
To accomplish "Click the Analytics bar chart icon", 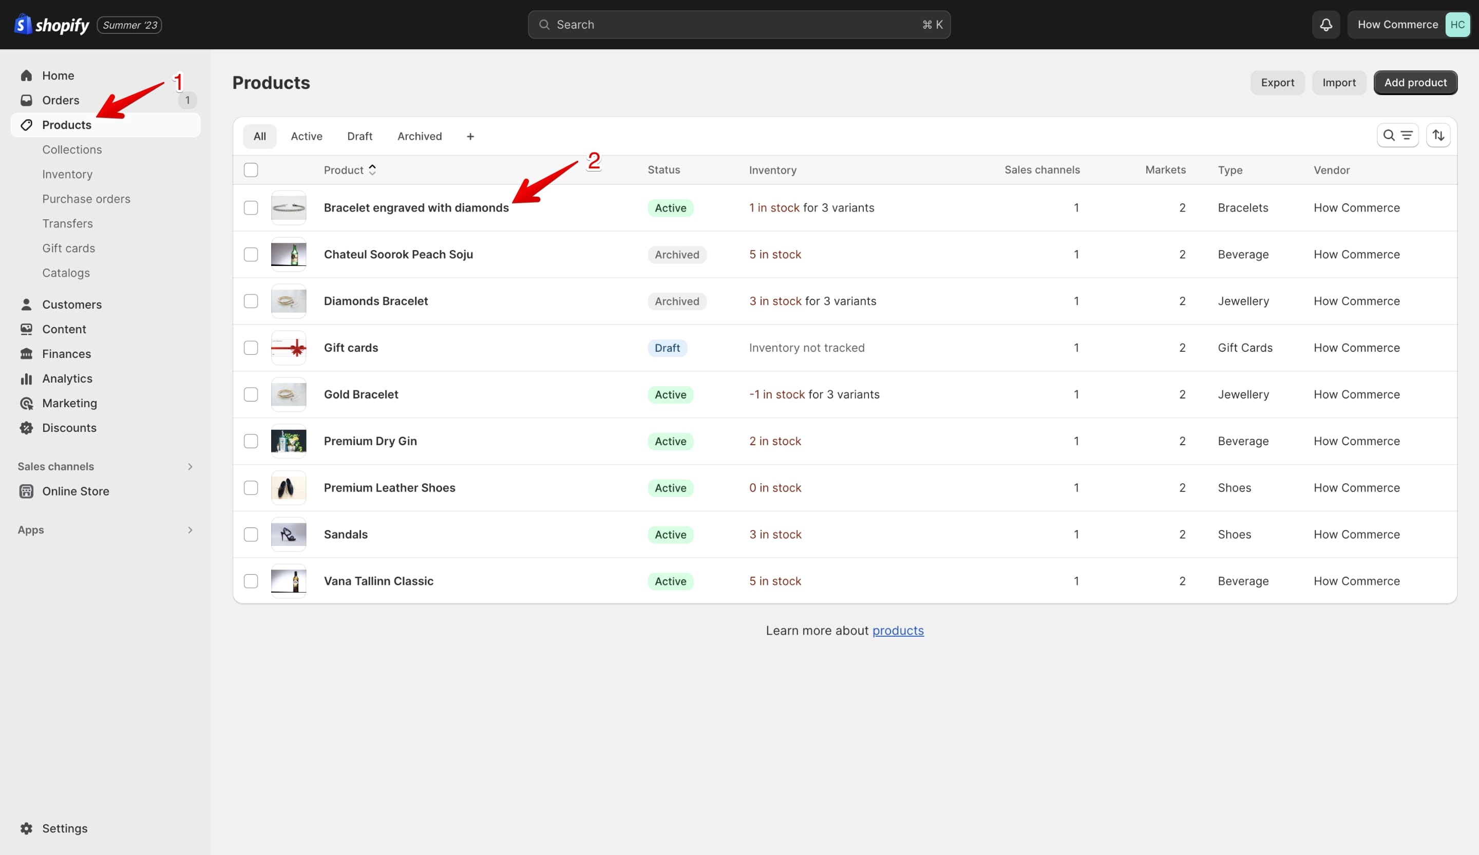I will tap(26, 378).
